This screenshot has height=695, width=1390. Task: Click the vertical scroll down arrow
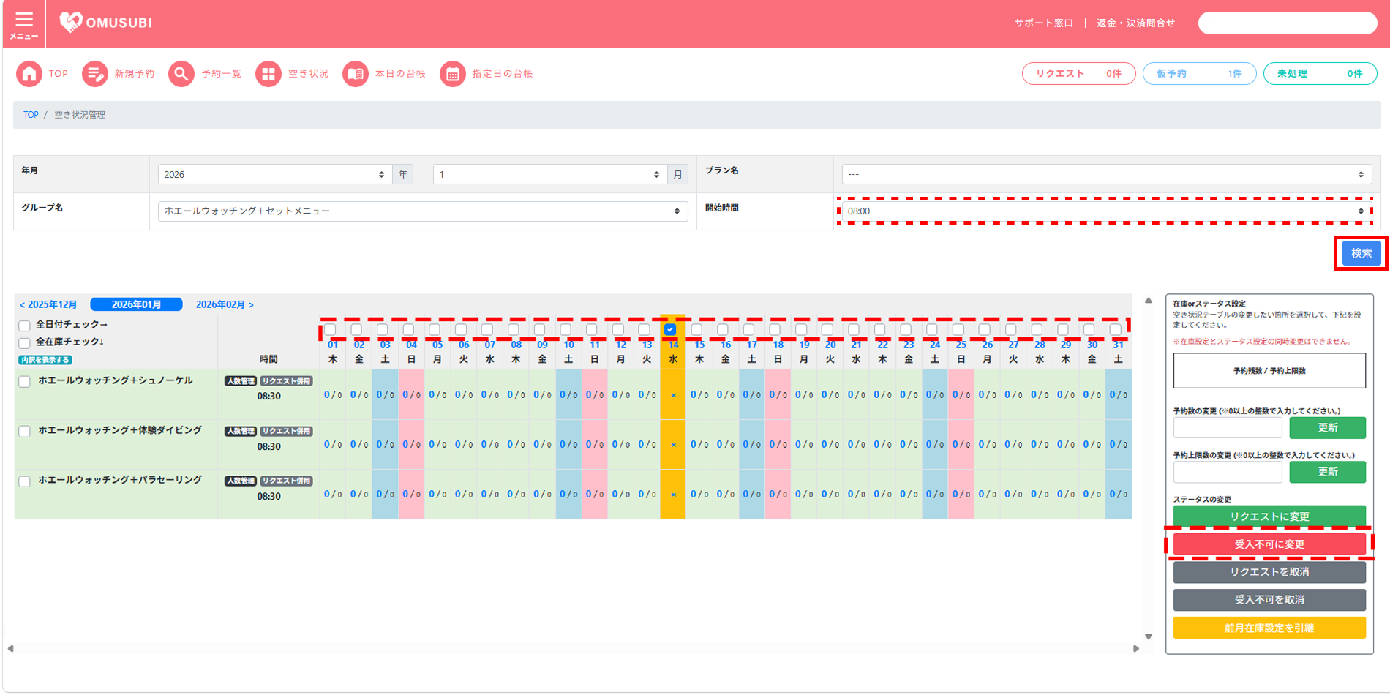click(1149, 636)
